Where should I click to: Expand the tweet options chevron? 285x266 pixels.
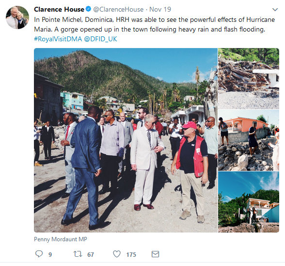pos(275,10)
